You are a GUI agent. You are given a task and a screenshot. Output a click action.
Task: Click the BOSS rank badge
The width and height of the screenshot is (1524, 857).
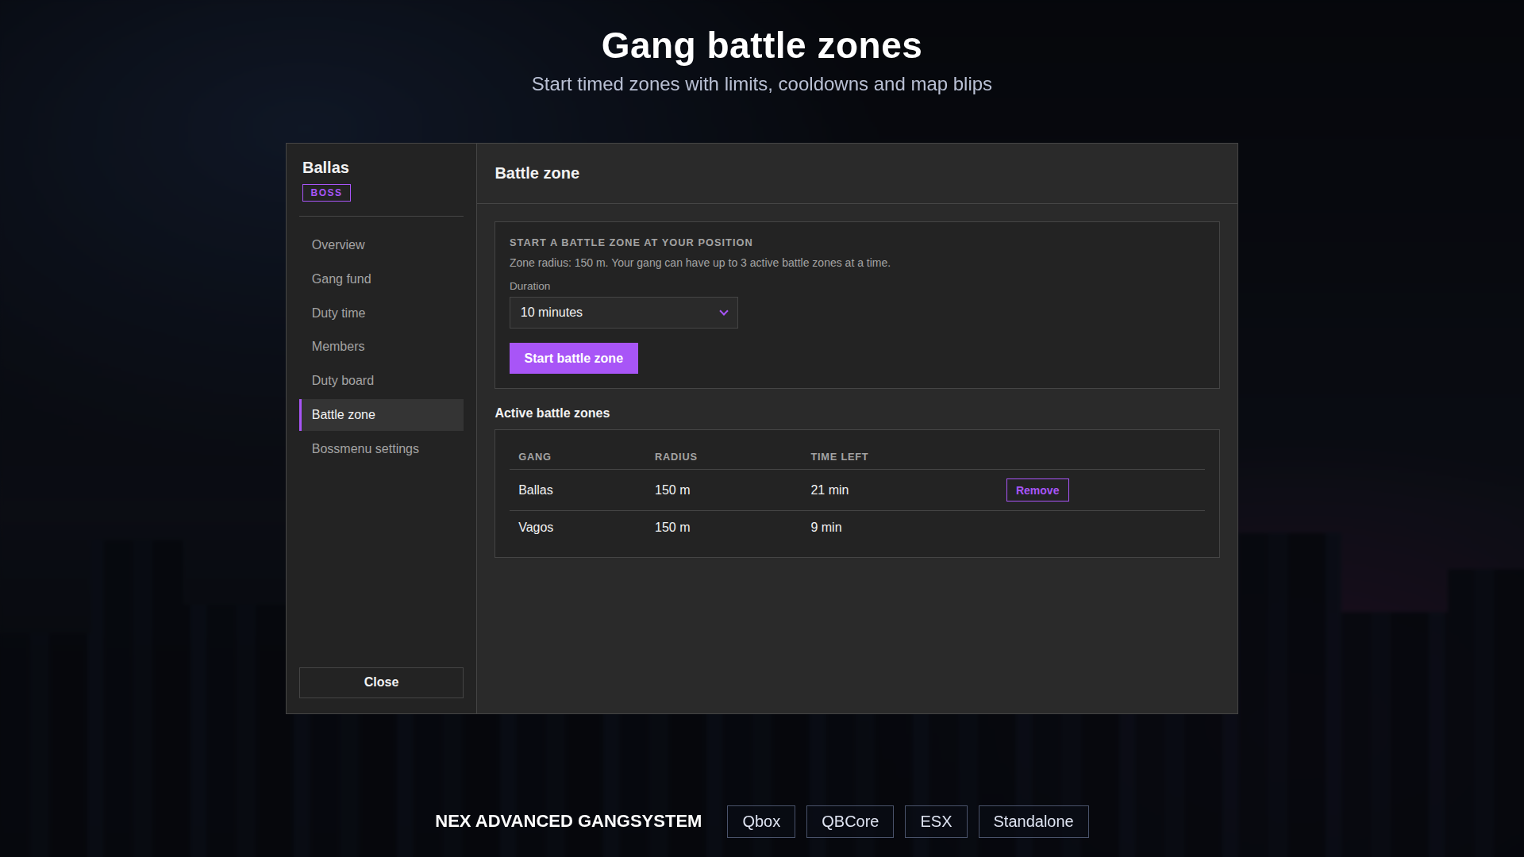point(326,193)
